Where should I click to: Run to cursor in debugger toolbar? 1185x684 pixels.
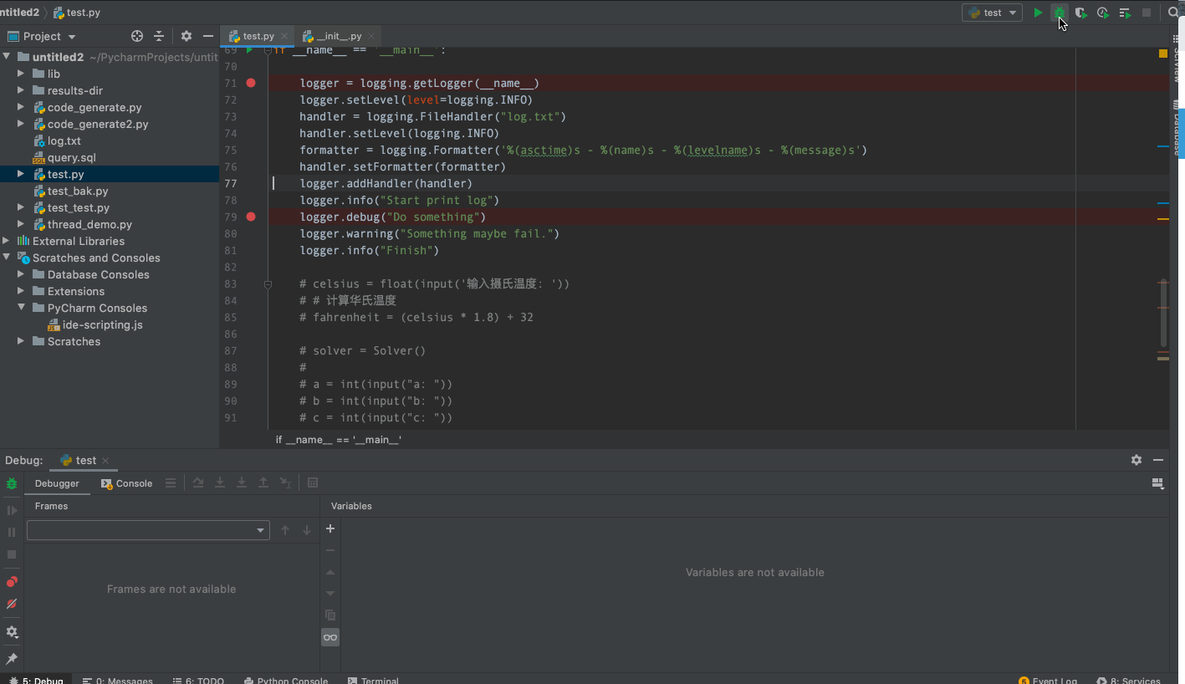pyautogui.click(x=285, y=482)
